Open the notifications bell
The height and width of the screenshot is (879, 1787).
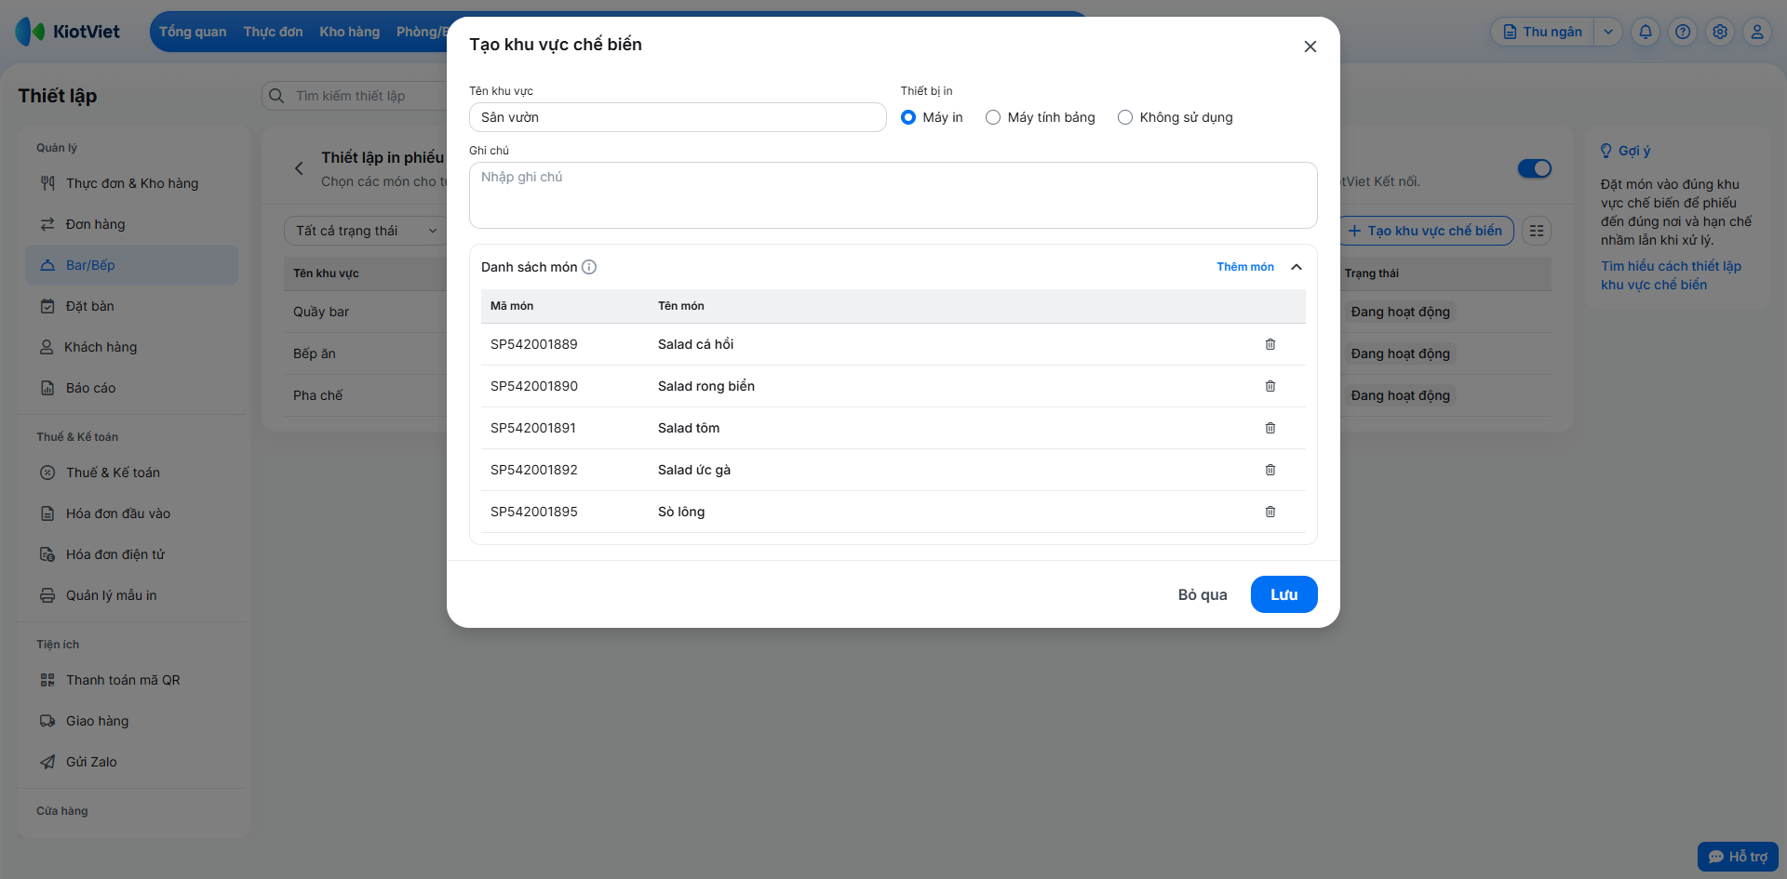click(x=1646, y=32)
